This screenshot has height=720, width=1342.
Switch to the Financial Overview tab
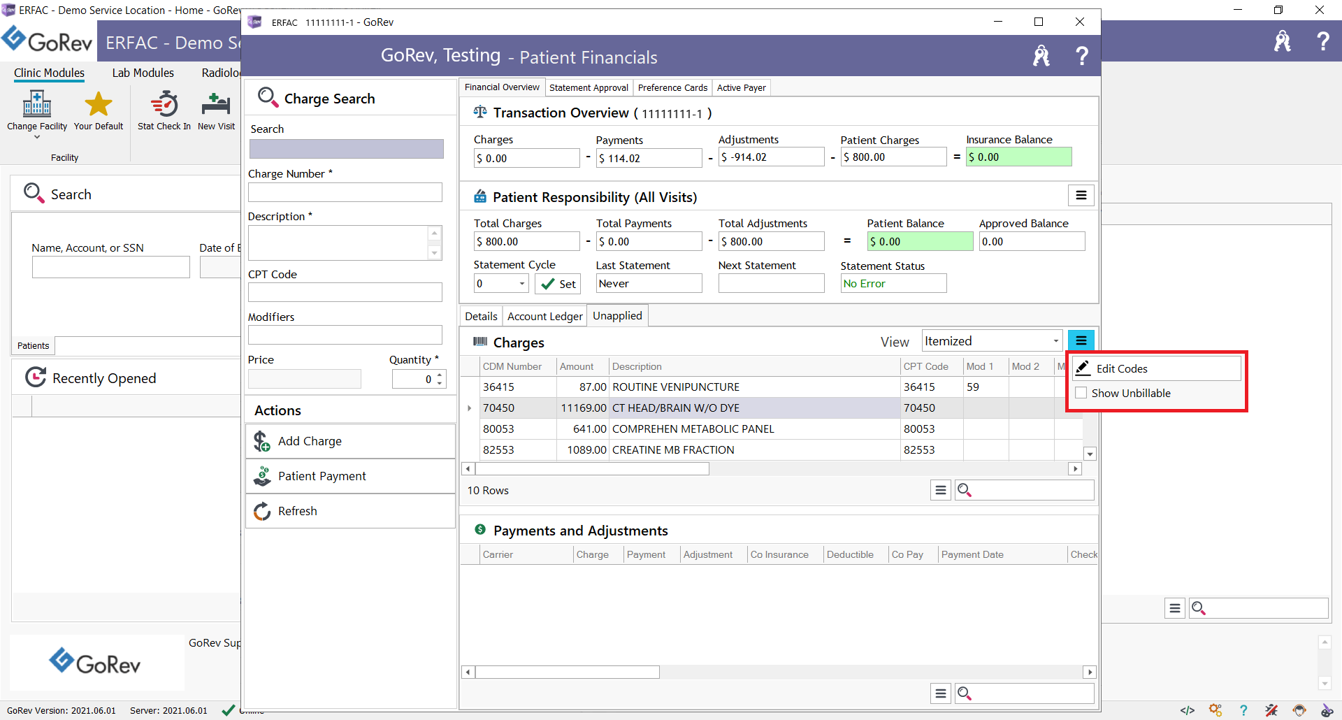pos(502,87)
